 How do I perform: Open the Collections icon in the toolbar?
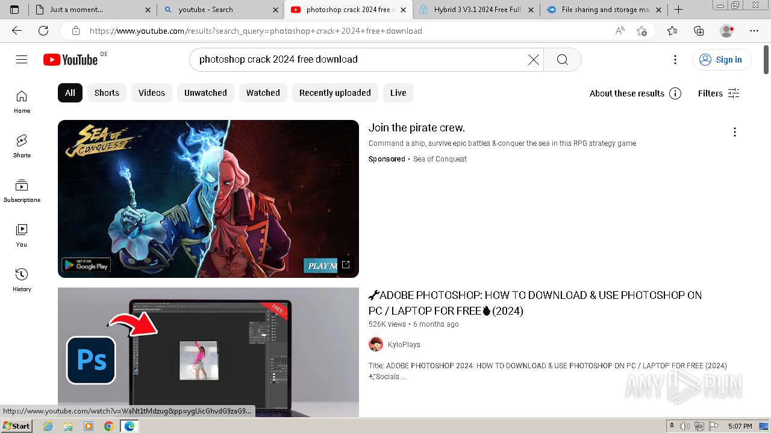point(699,31)
